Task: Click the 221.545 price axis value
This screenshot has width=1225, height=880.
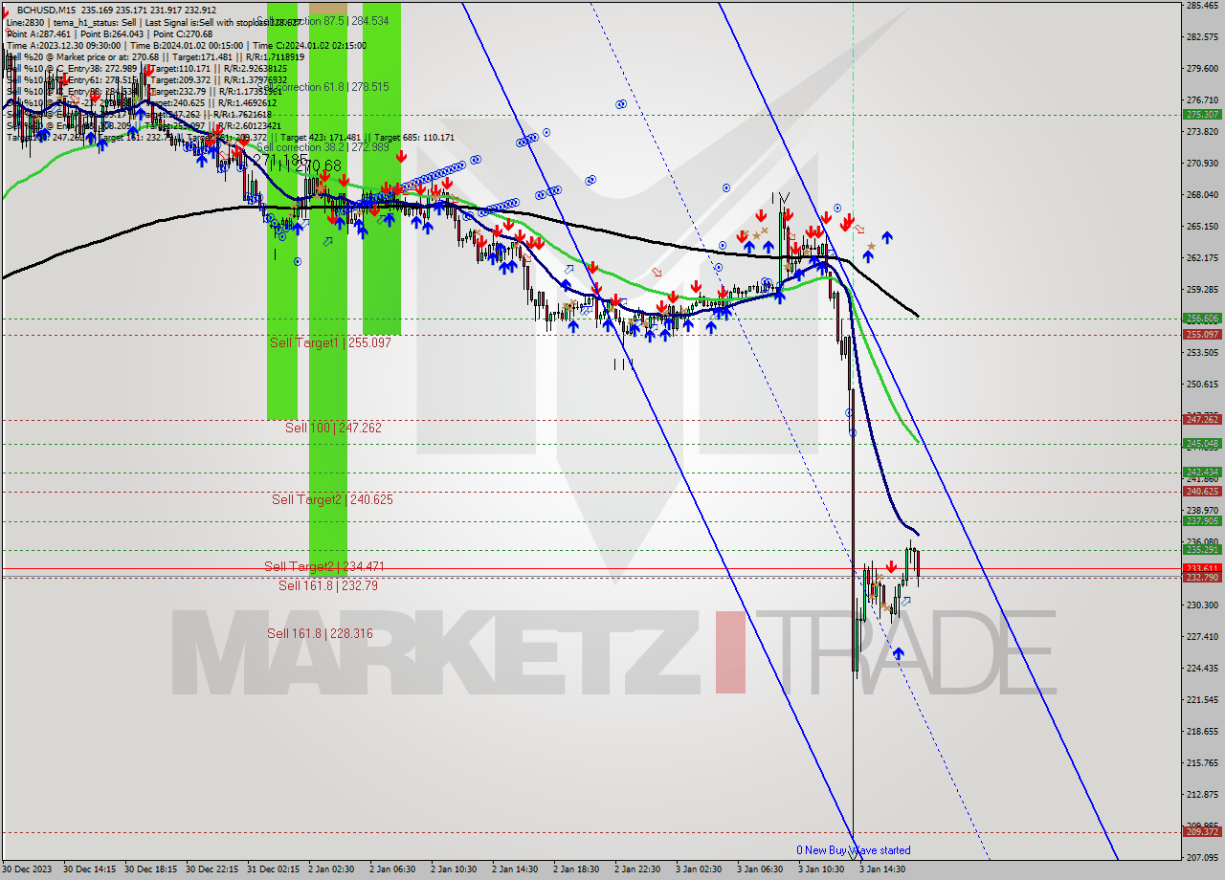Action: [1202, 700]
